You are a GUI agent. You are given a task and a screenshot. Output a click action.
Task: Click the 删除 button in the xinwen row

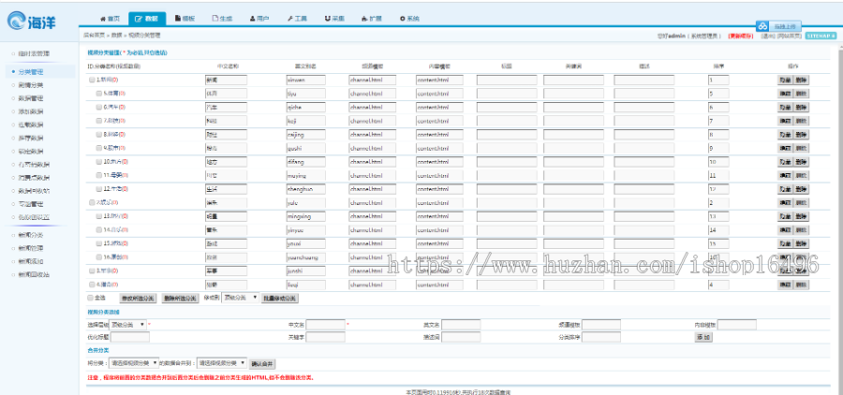tap(801, 80)
